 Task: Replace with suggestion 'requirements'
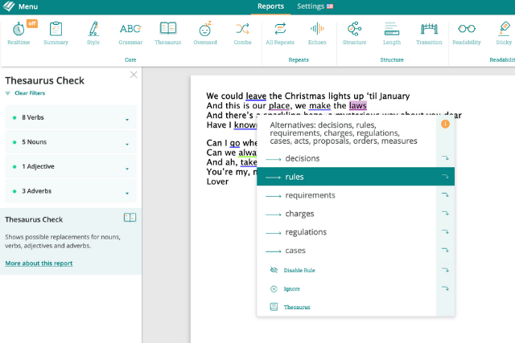[347, 195]
